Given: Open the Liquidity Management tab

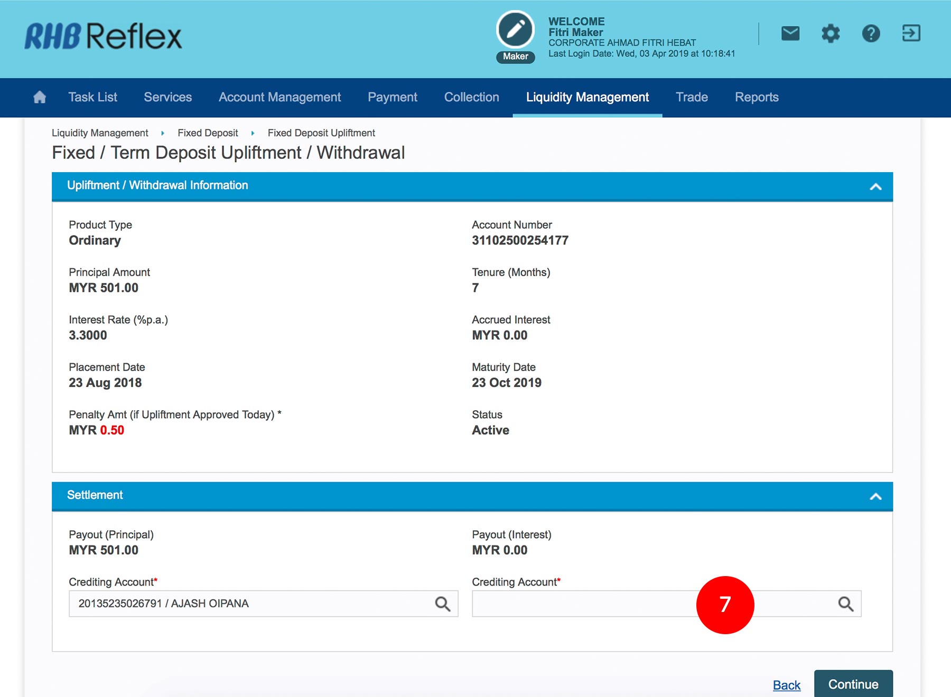Looking at the screenshot, I should tap(587, 97).
